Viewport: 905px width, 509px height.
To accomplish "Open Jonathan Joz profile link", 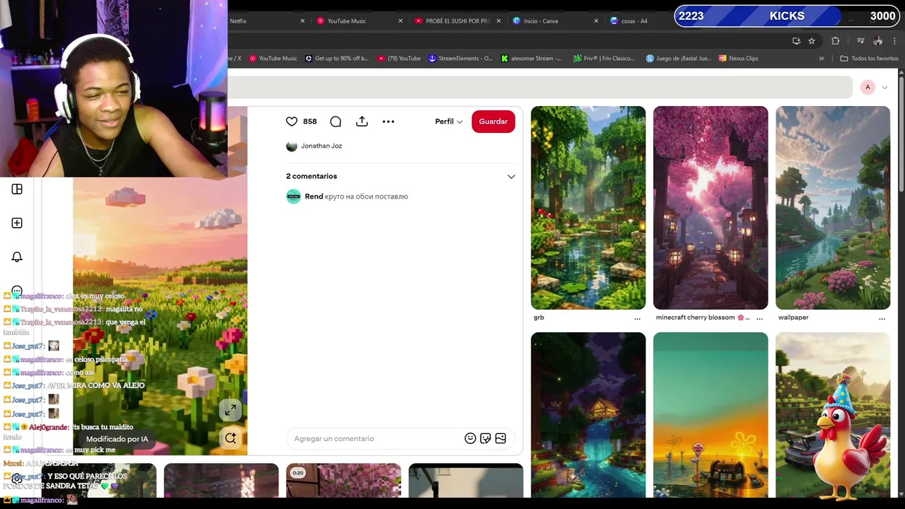I will [314, 146].
